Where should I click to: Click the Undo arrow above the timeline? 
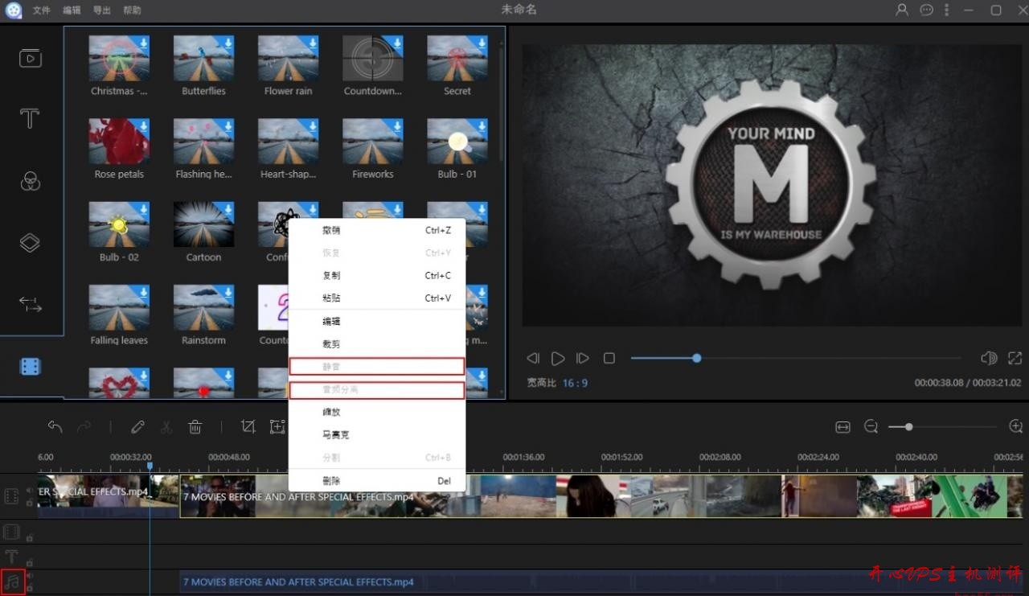pos(55,427)
